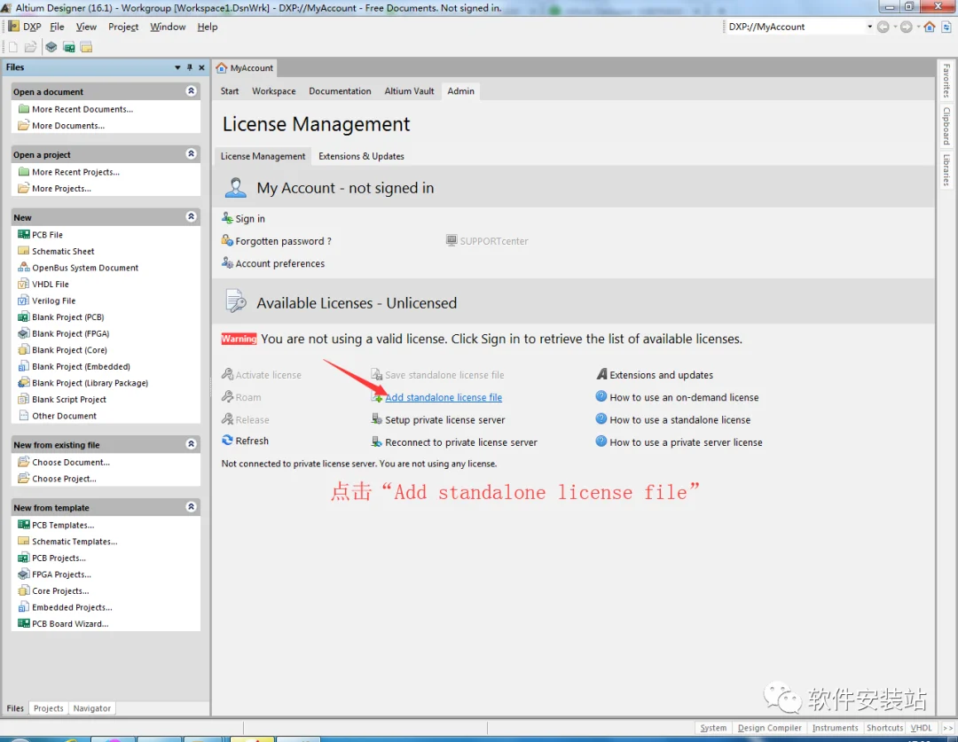The image size is (958, 742).
Task: Open the Project menu
Action: pos(123,27)
